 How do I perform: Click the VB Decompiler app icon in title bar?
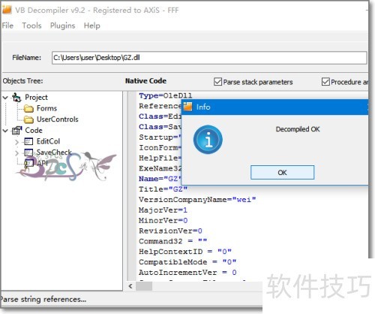coord(7,9)
